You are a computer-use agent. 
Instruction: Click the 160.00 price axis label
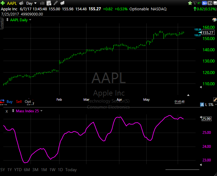209,27
